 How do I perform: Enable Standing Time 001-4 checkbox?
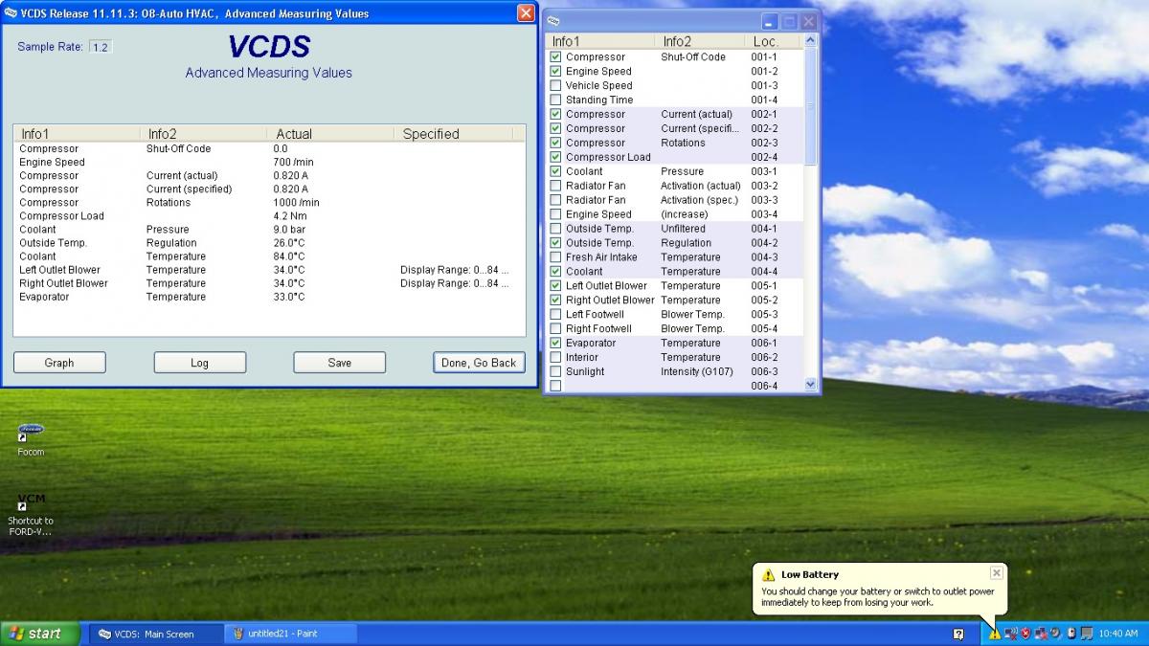tap(555, 100)
